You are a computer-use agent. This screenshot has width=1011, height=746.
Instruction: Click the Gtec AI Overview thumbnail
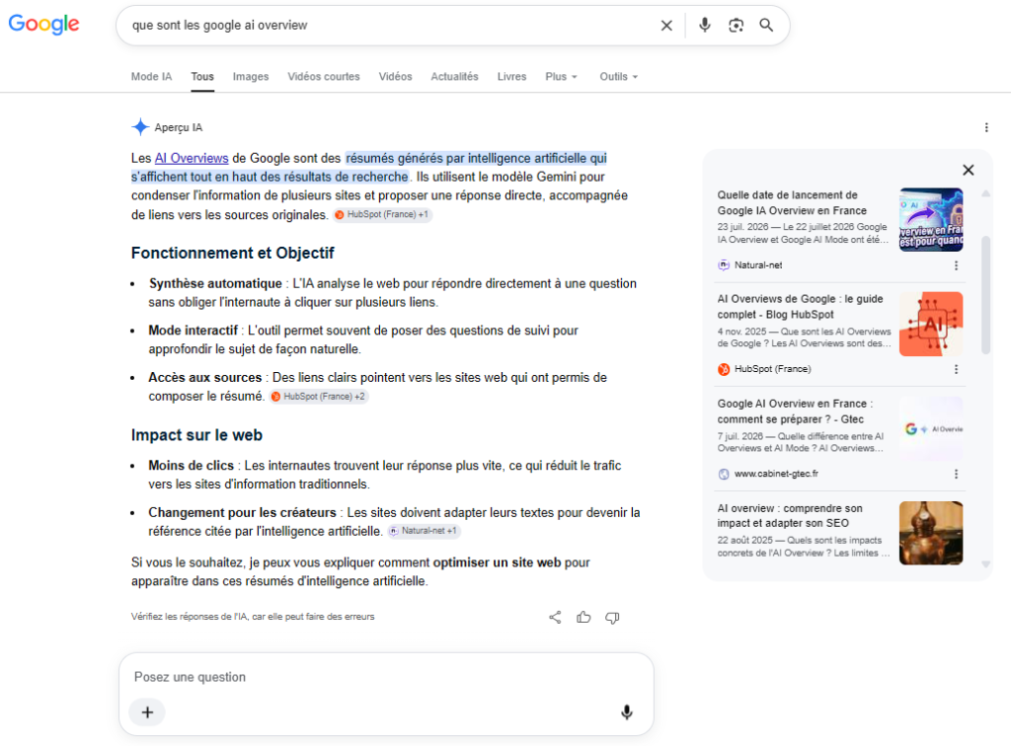click(x=931, y=428)
